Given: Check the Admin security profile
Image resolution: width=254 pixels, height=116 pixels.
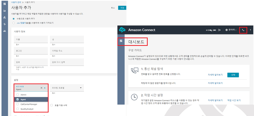Looking at the screenshot, I should click(18, 95).
